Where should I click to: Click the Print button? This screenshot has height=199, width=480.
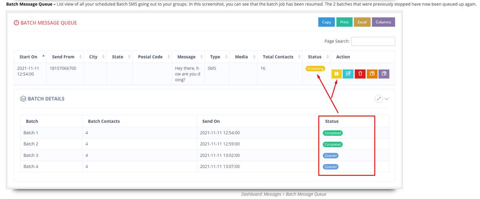(x=344, y=22)
